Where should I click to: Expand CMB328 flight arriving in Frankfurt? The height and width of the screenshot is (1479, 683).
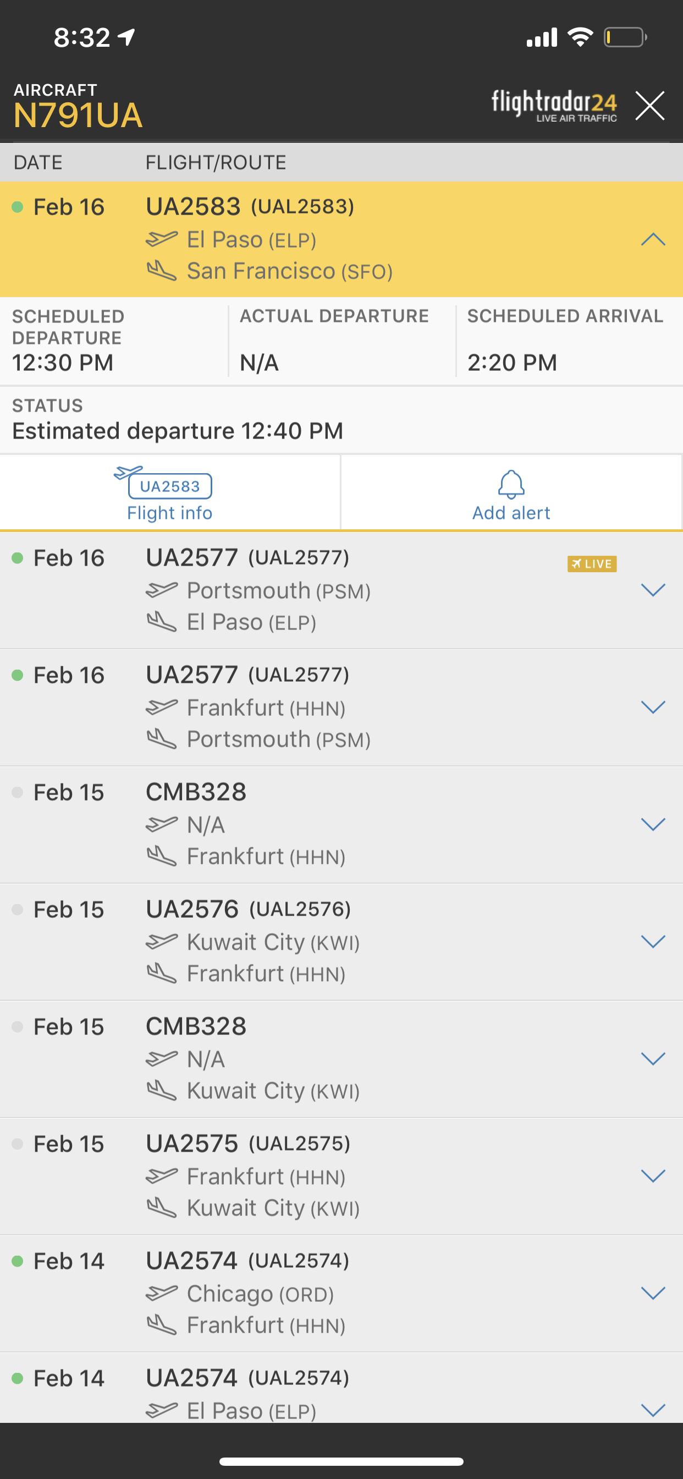653,824
